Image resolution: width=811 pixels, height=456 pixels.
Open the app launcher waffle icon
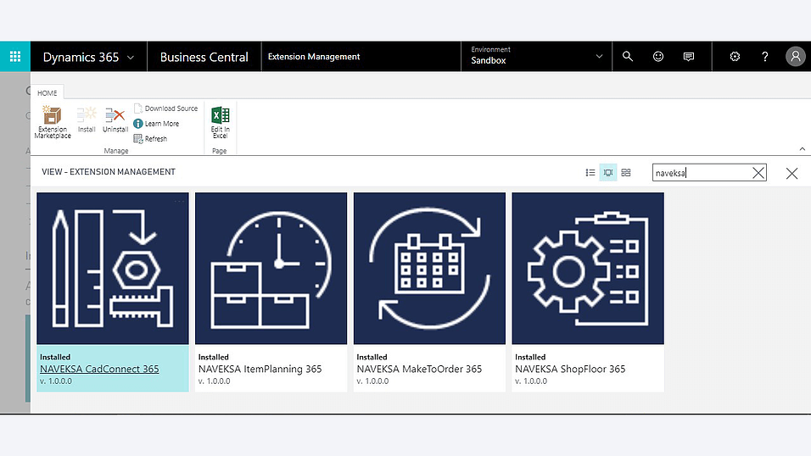click(x=15, y=56)
